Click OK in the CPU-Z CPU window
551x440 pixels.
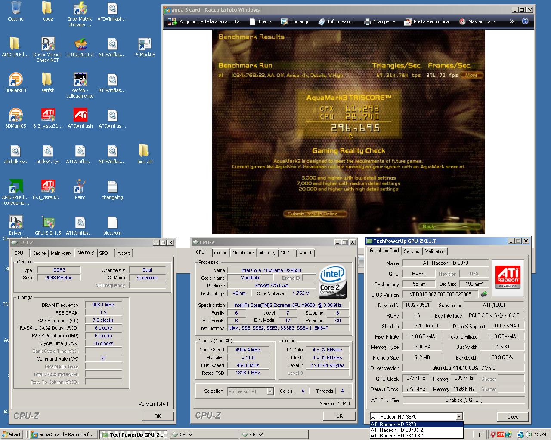339,416
